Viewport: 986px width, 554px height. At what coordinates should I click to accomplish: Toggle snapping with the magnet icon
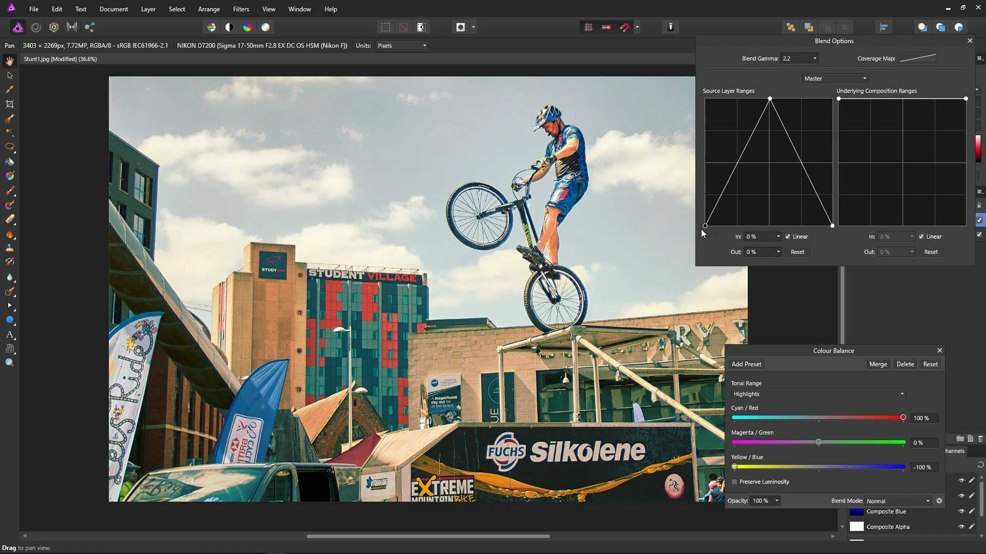click(624, 27)
